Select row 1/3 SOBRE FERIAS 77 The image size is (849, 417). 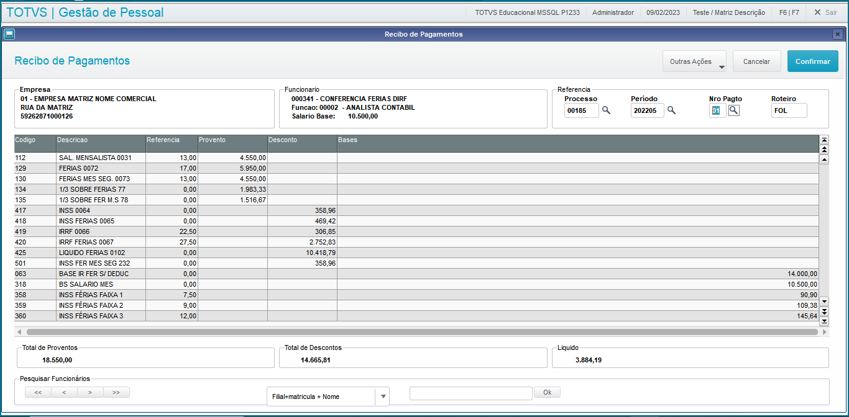[x=416, y=189]
